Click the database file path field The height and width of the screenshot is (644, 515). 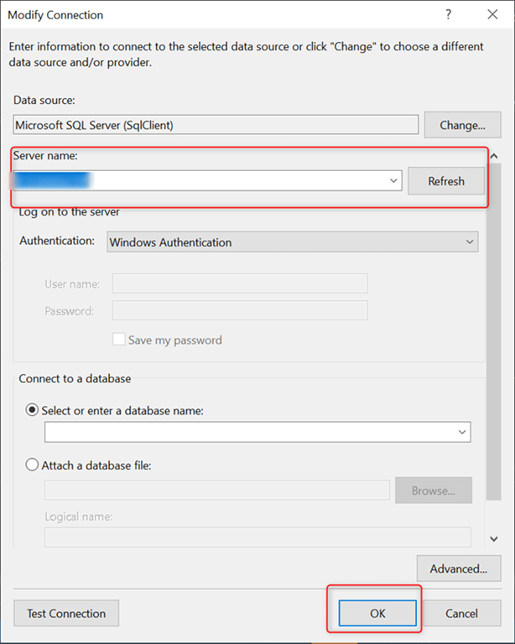tap(216, 491)
